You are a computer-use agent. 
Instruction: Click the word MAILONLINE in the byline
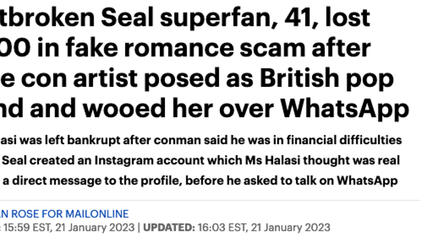[x=97, y=214]
